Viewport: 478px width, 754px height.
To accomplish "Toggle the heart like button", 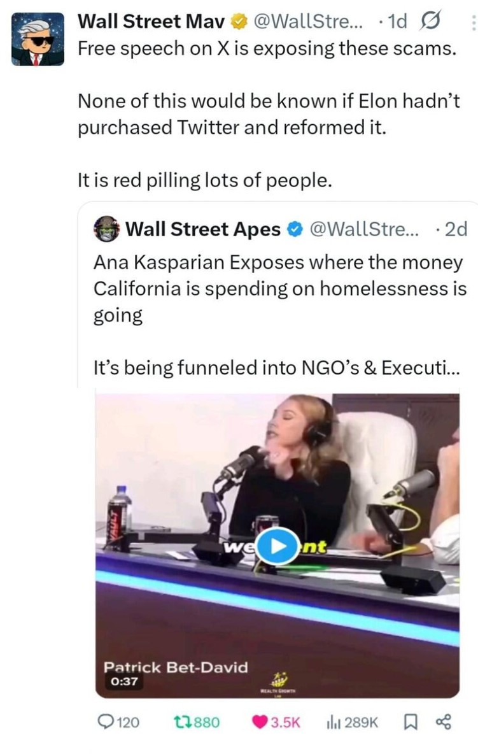I will click(x=260, y=722).
